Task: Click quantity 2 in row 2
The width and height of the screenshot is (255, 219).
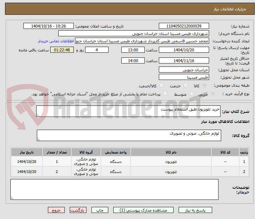Action: click(x=57, y=172)
